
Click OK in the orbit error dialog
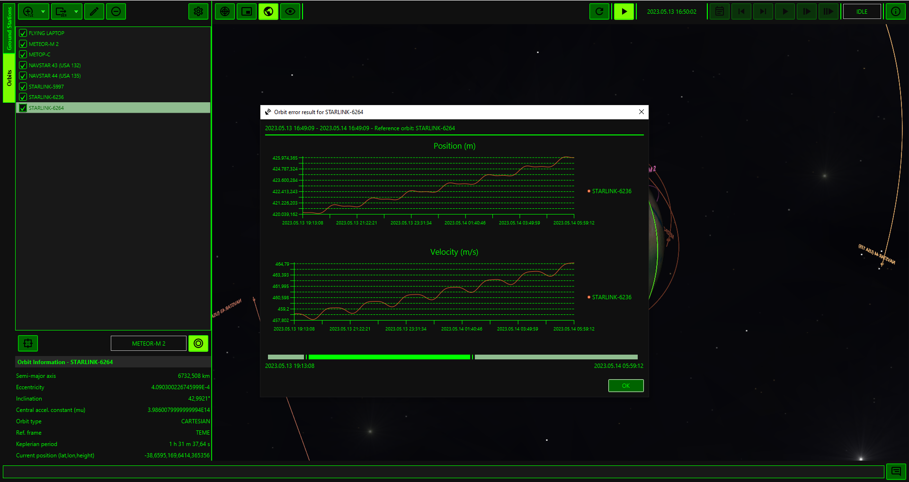click(x=626, y=386)
